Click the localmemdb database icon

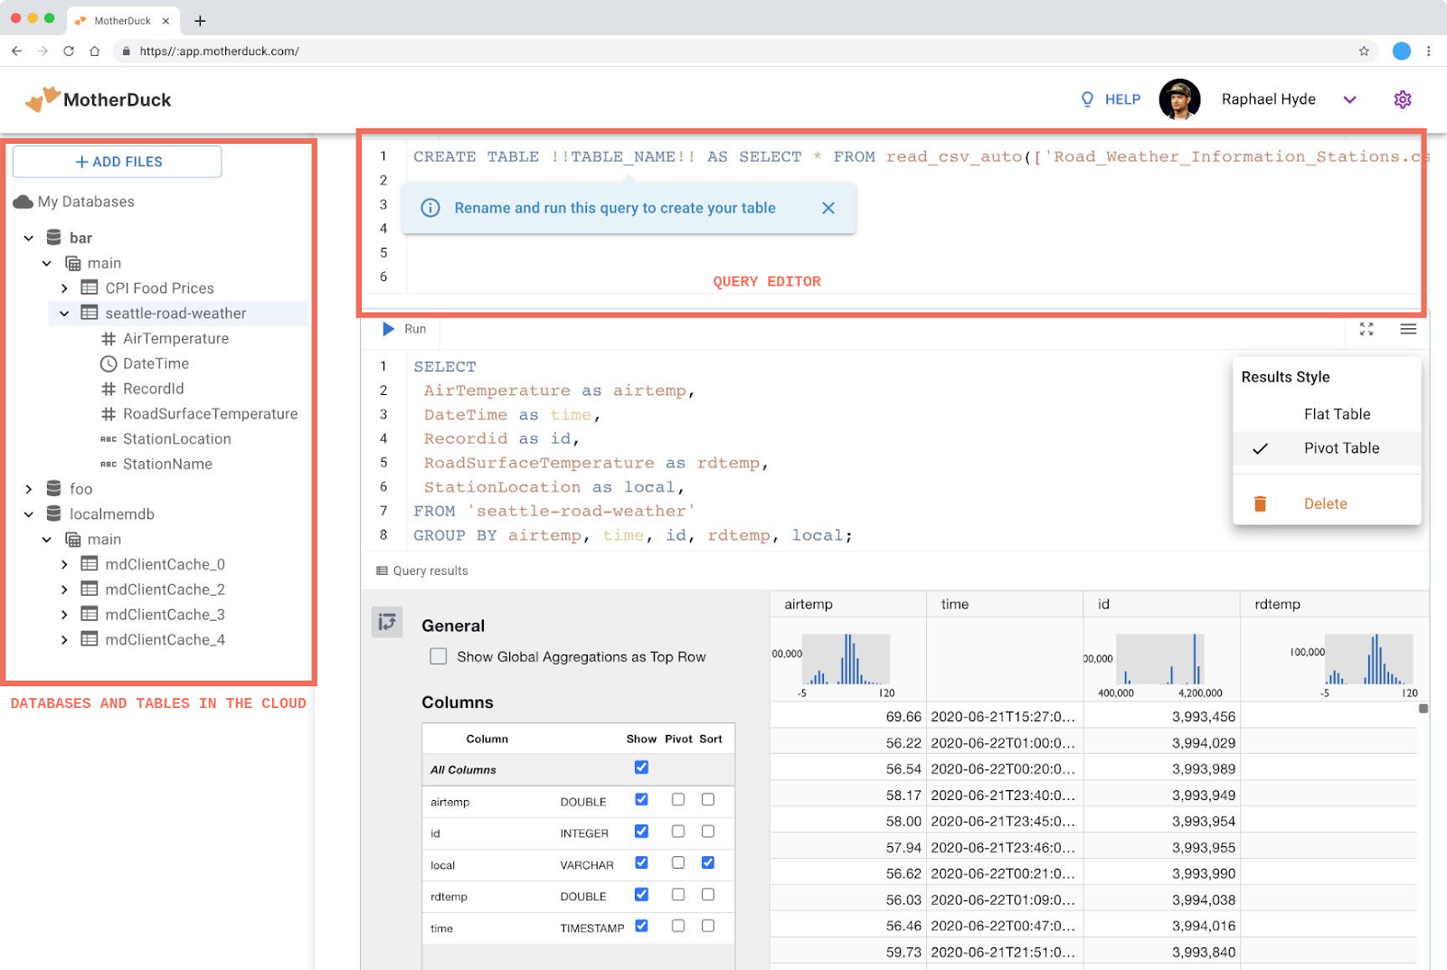(54, 513)
